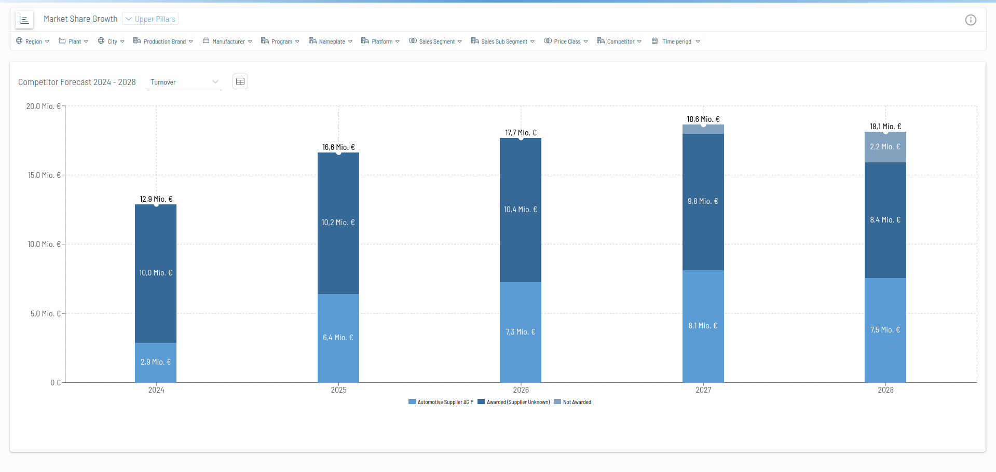Select the 2024 bar segment 10,0 Mio. €
Screen dimensions: 996x472
(x=156, y=273)
